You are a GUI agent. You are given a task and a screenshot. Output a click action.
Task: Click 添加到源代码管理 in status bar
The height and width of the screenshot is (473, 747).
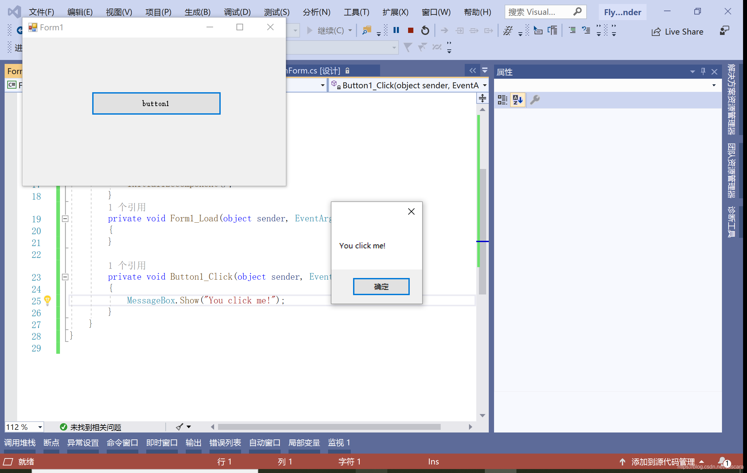pos(663,462)
